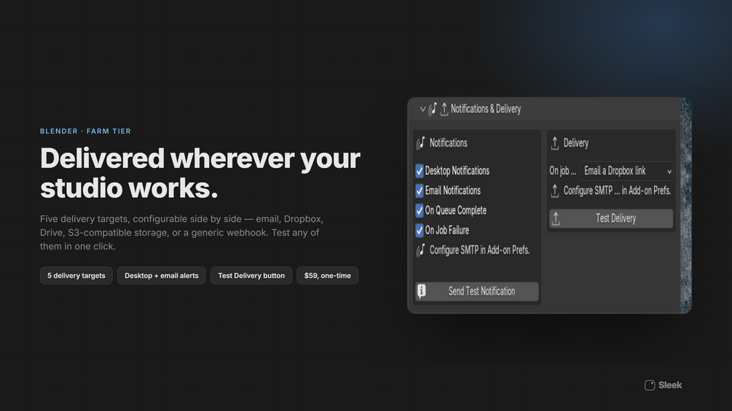Click info icon on Send Test Notification
Viewport: 732px width, 411px height.
click(x=421, y=291)
